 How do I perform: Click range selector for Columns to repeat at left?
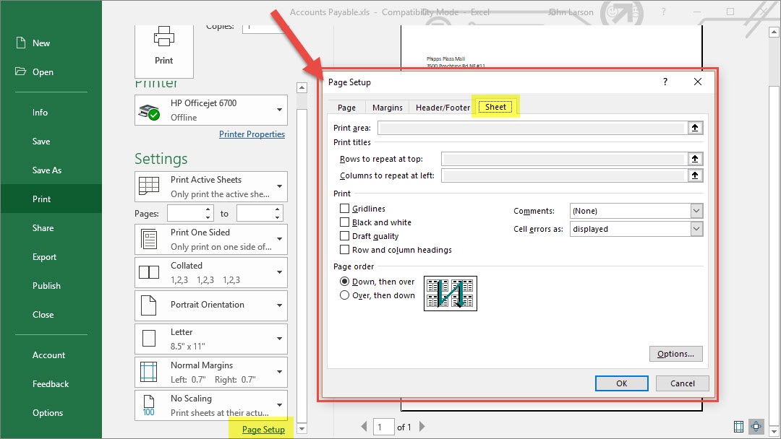(x=694, y=175)
